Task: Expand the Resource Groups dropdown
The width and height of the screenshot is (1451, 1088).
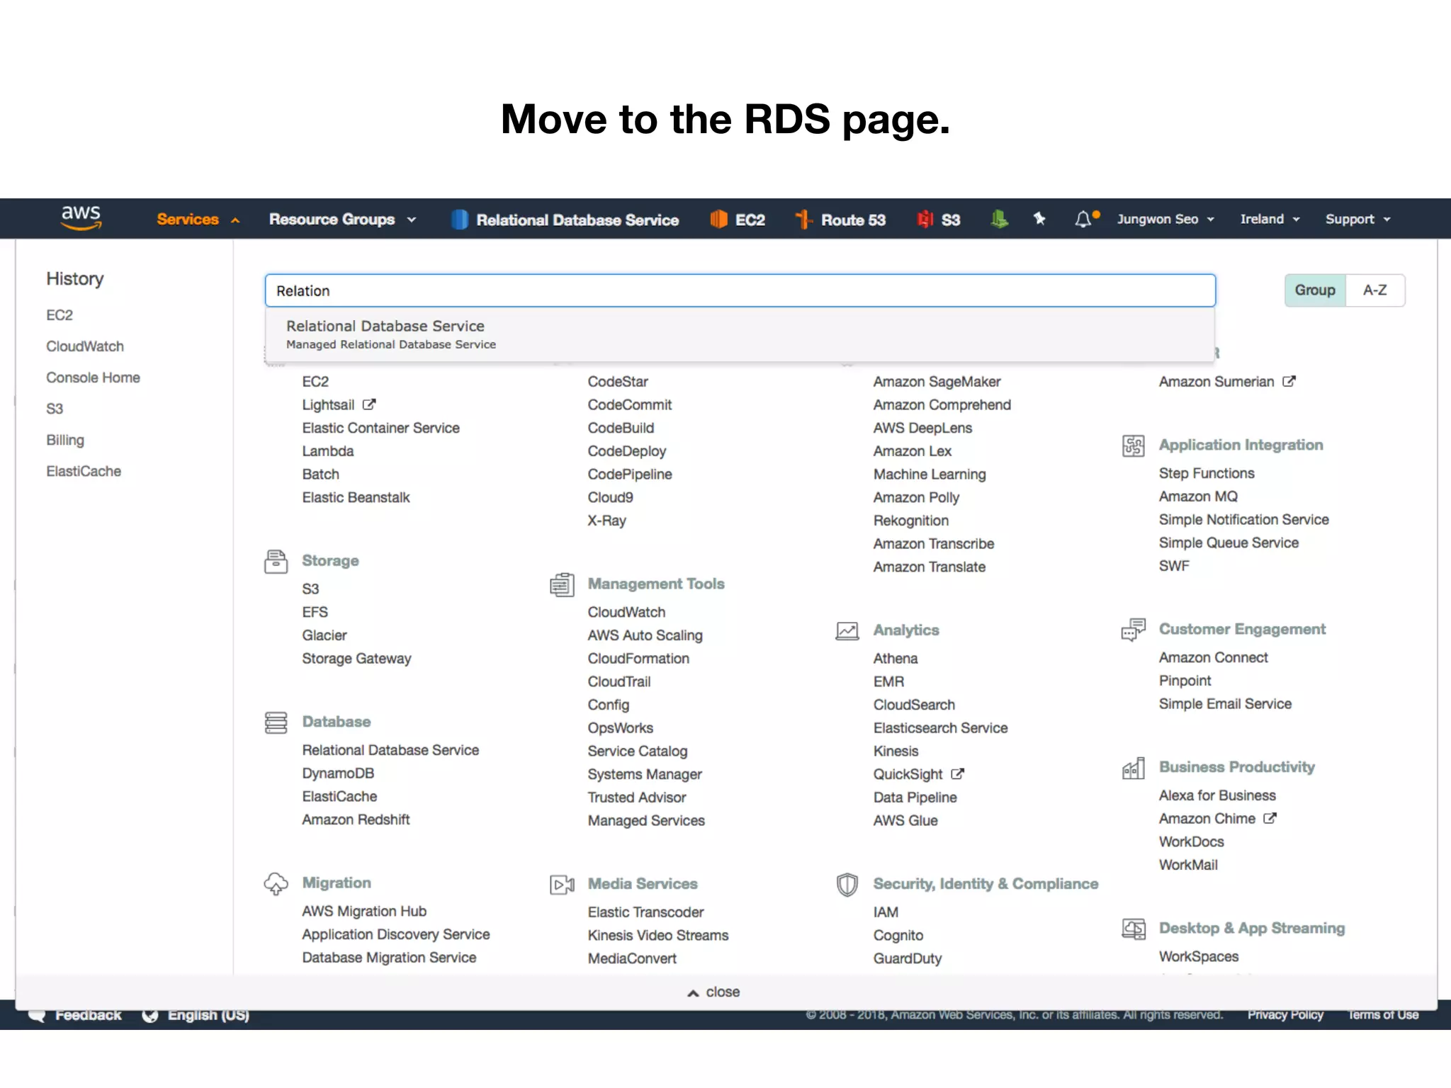Action: tap(342, 220)
